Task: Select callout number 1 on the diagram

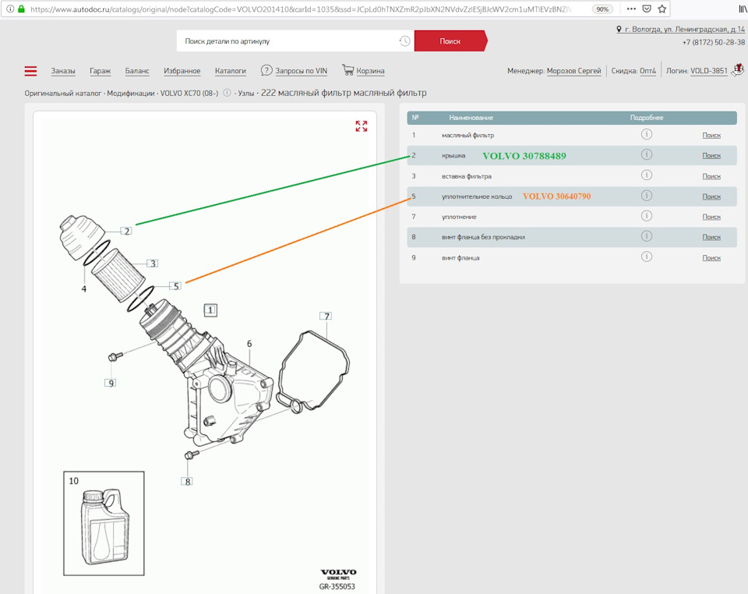Action: (x=210, y=310)
